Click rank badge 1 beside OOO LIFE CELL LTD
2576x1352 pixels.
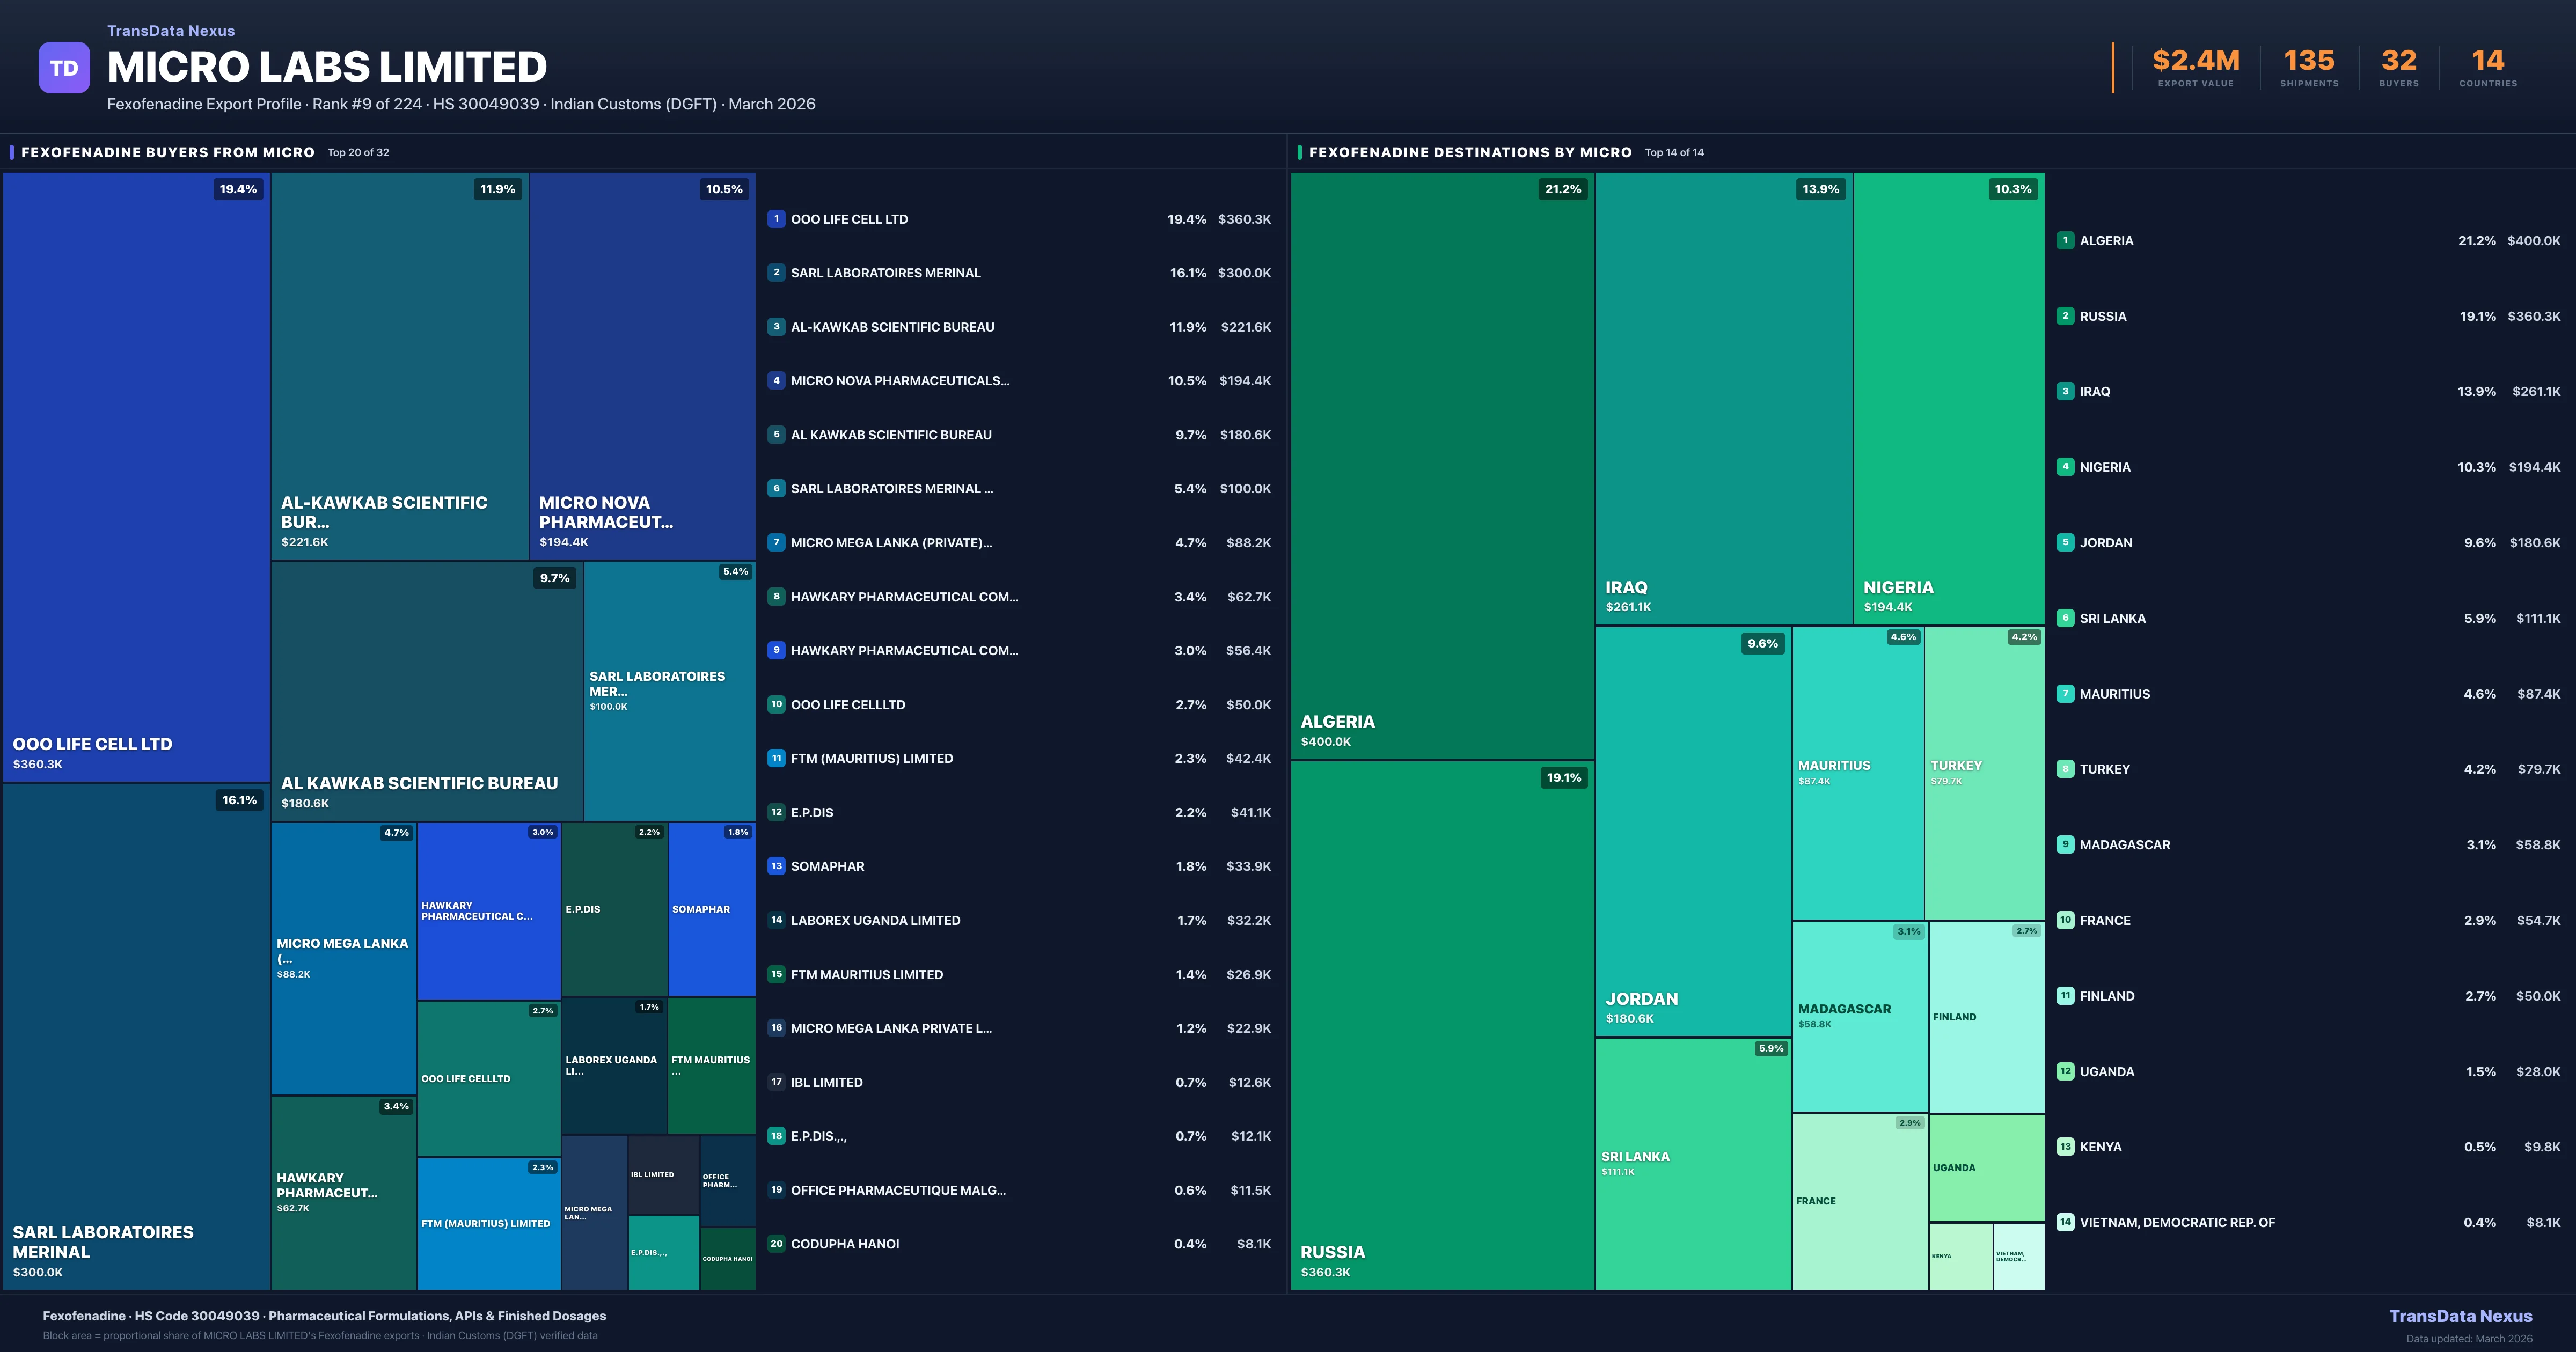click(x=776, y=219)
